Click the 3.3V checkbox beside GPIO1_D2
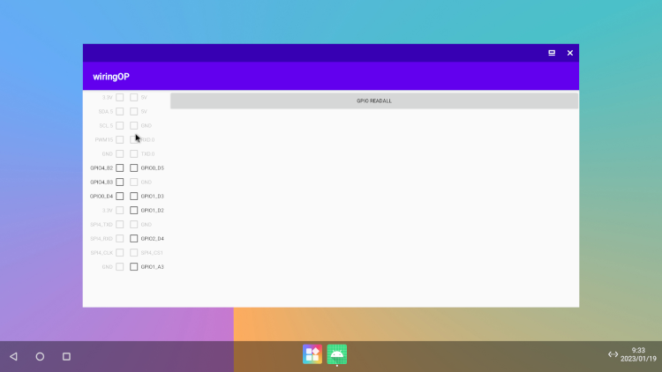 [x=120, y=211]
